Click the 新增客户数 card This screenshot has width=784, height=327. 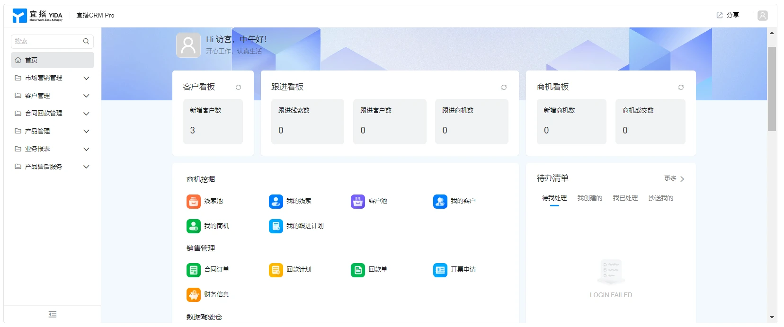click(213, 122)
